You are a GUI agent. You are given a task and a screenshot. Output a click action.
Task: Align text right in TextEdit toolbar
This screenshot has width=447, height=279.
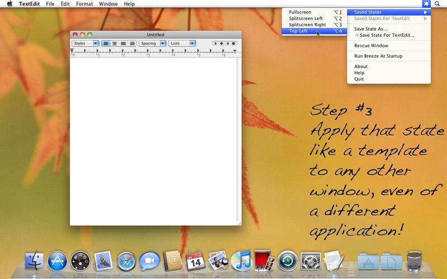point(132,44)
